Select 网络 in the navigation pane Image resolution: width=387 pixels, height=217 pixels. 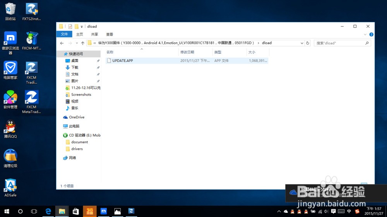(72, 158)
